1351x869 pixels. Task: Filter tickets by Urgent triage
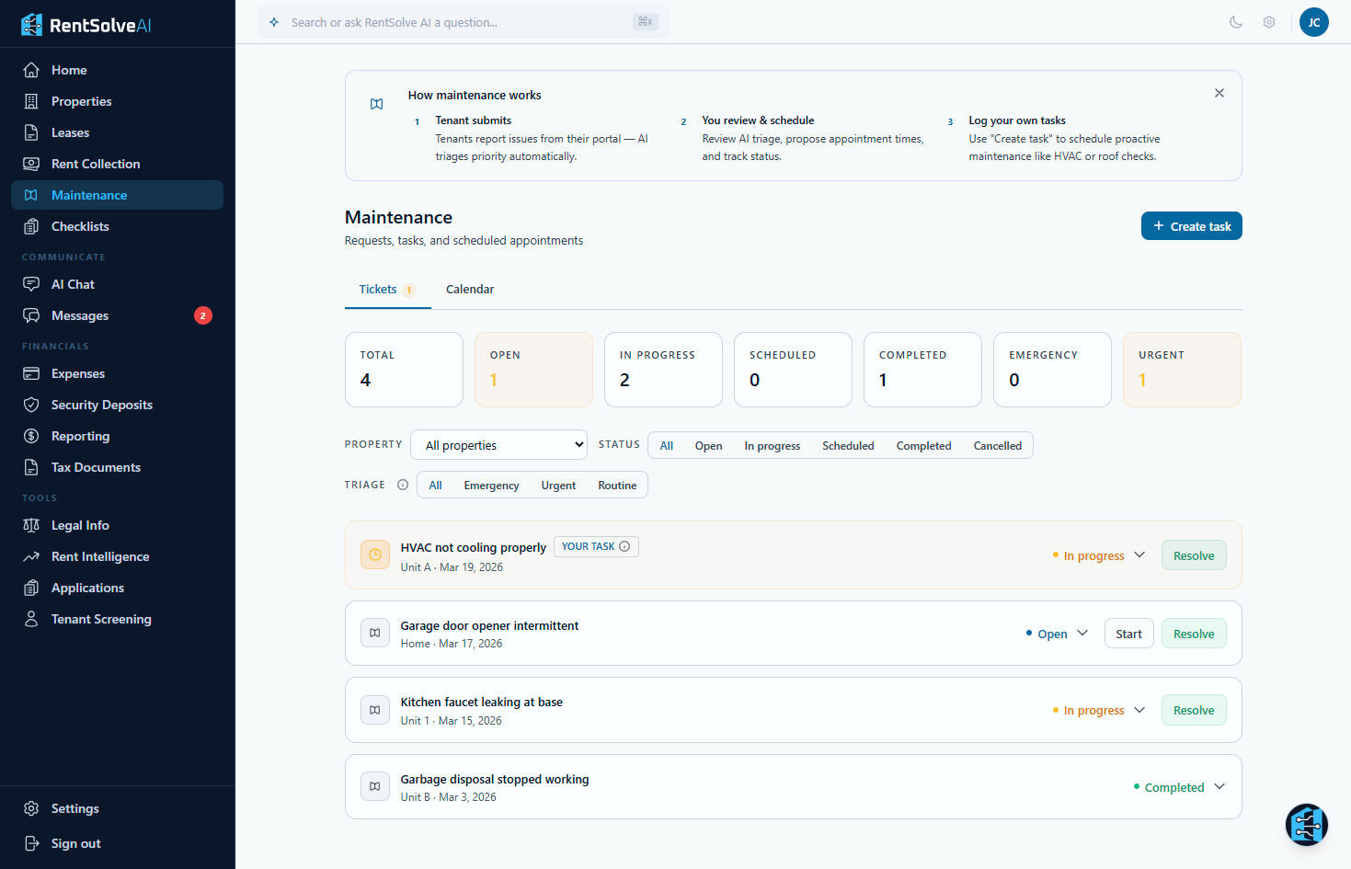[558, 485]
